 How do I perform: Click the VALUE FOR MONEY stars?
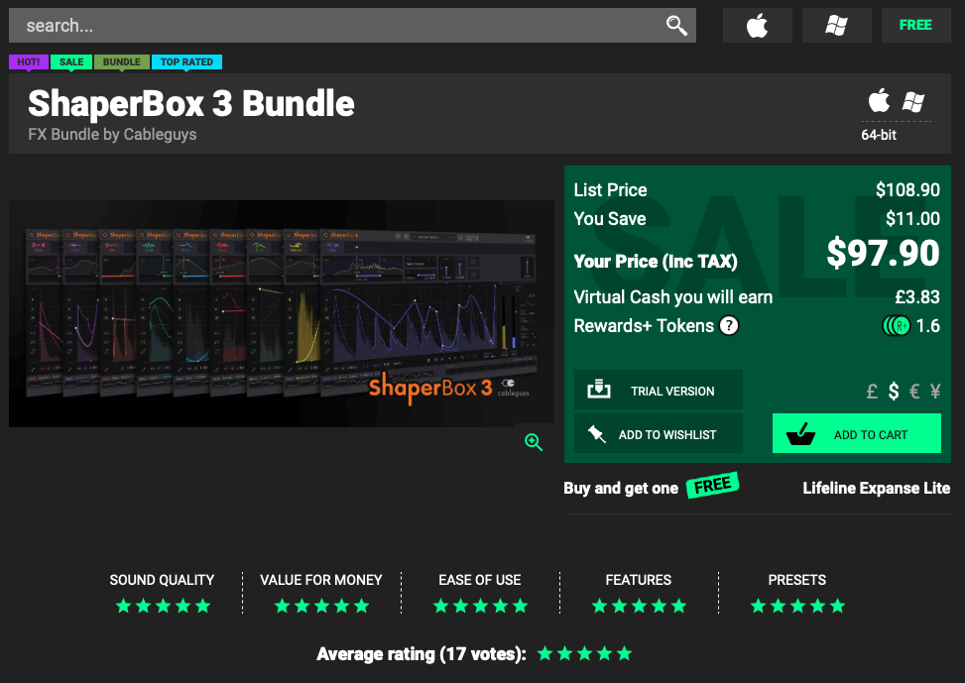322,606
